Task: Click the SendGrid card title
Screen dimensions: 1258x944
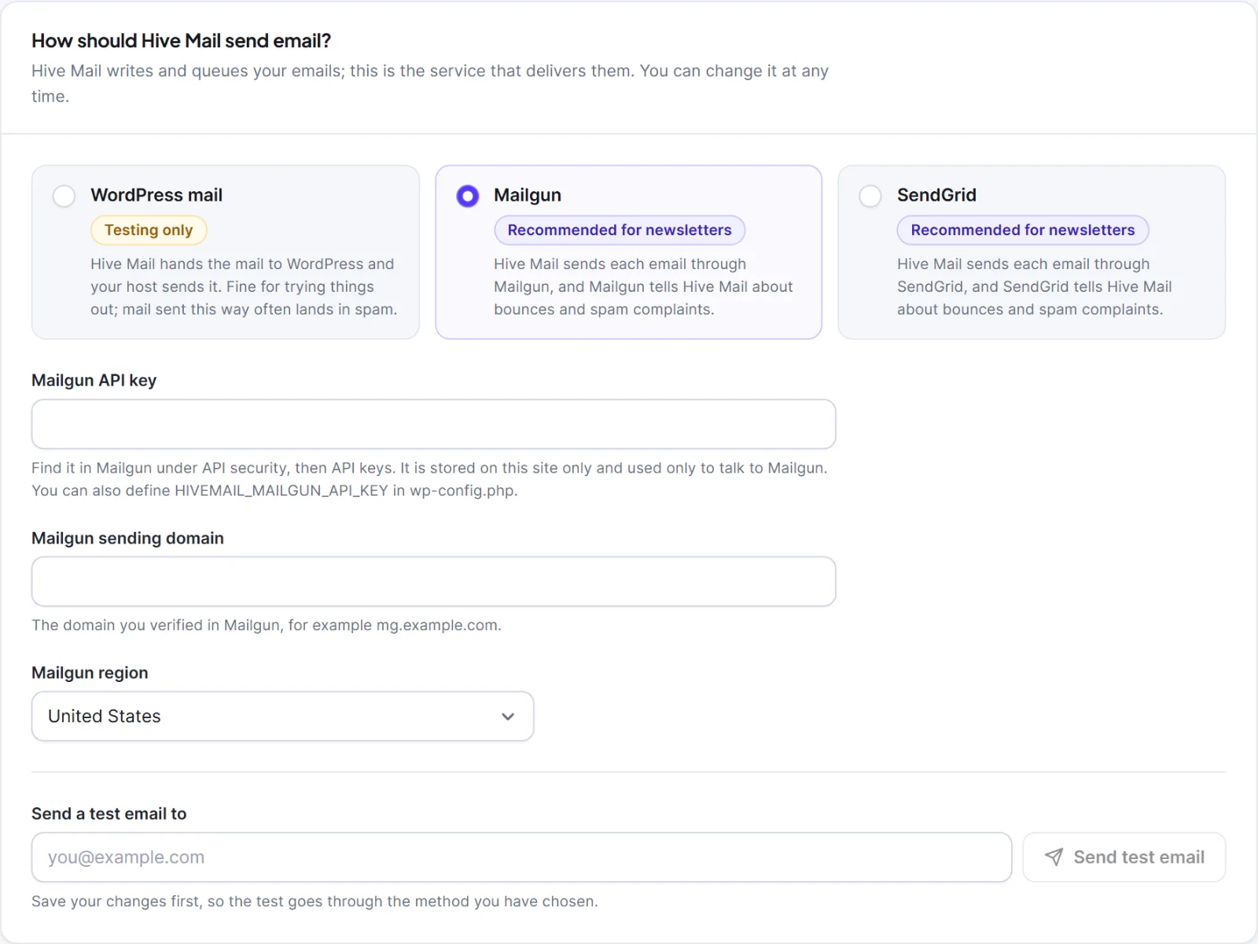Action: point(936,195)
